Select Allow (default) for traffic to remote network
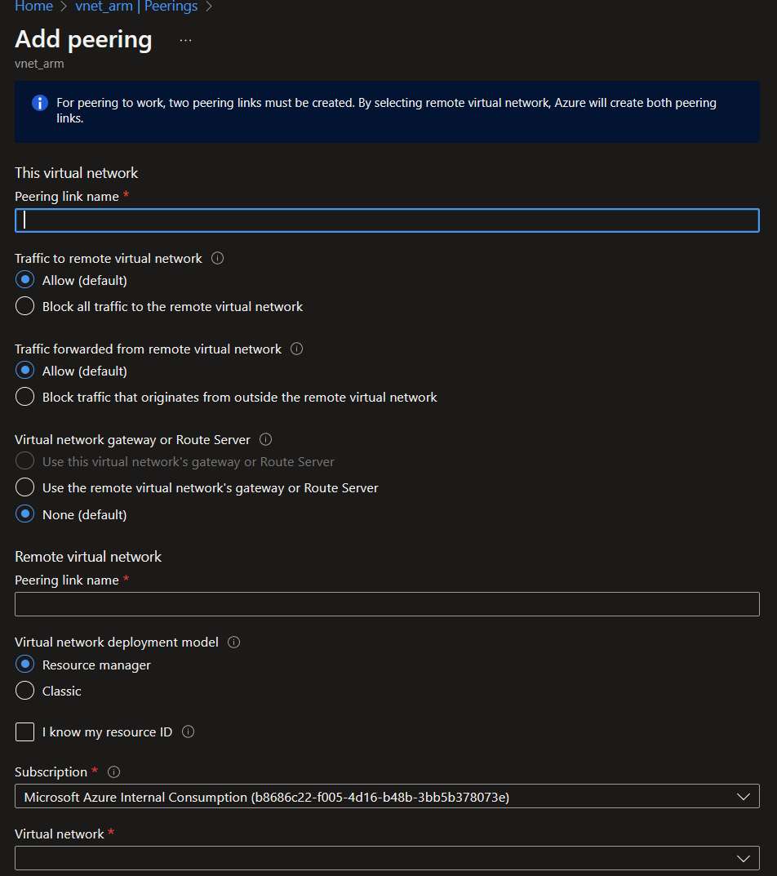Screen dimensions: 777x876 tap(24, 280)
